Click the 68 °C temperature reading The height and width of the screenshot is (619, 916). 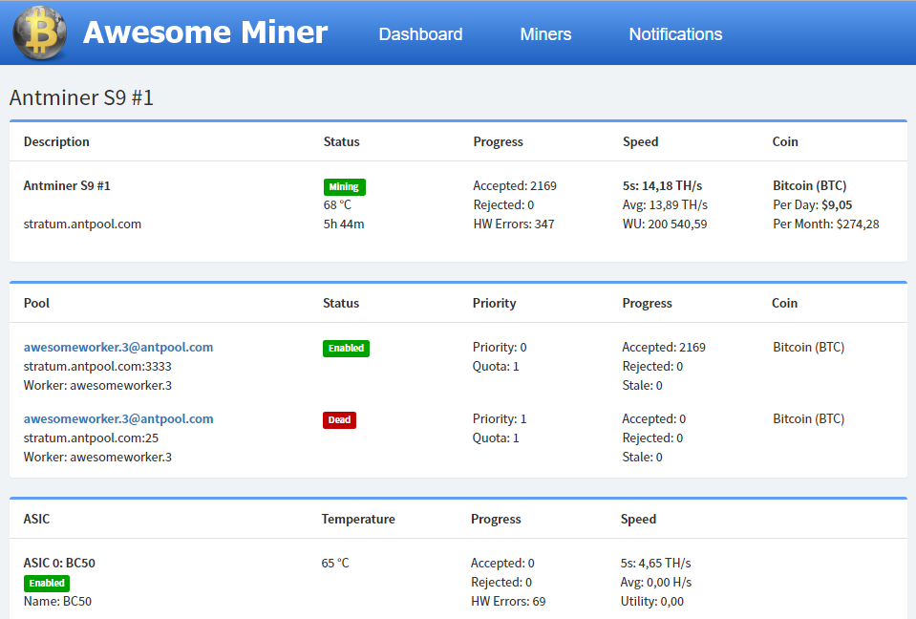[x=335, y=204]
